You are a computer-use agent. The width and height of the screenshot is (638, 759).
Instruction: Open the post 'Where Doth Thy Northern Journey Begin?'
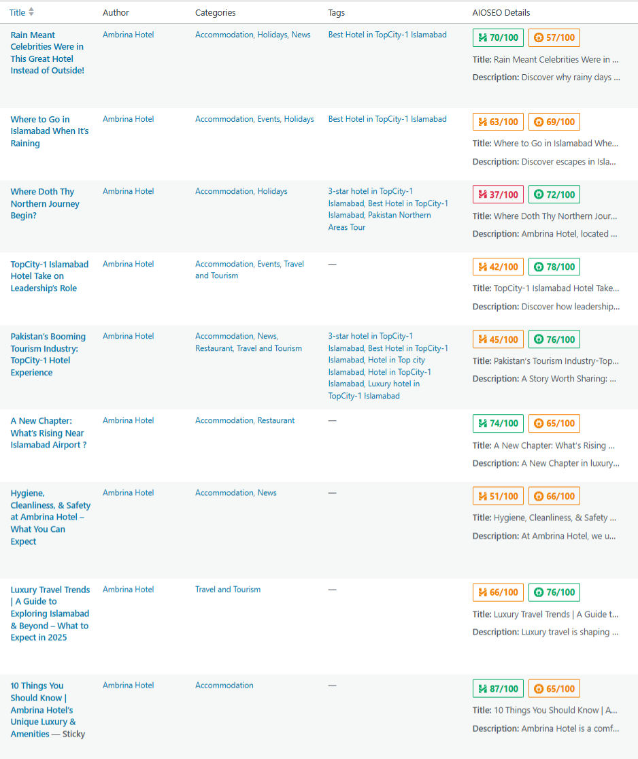[45, 203]
